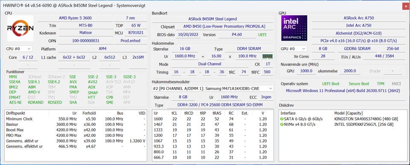Click the RDSEED feature flag
410x165 pixels.
pos(55,102)
